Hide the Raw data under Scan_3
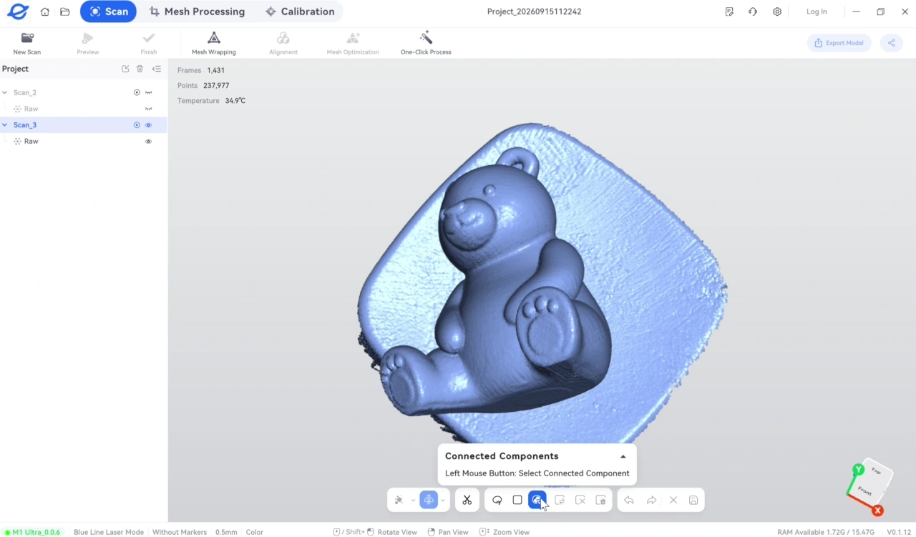 point(149,142)
